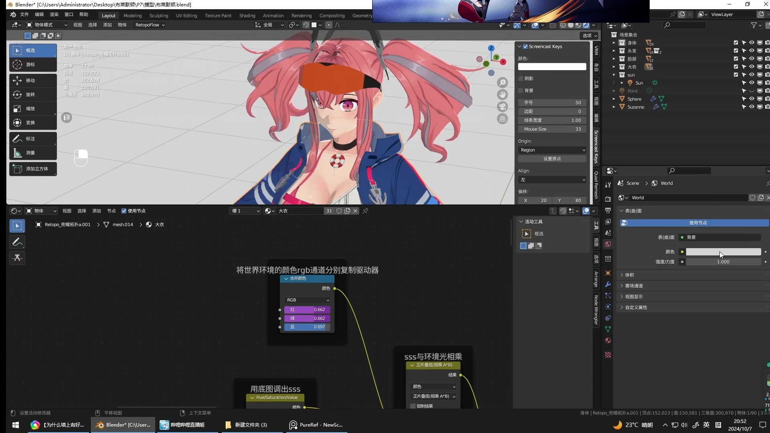Open the Texture checker properties tab
770x433 pixels.
tap(608, 355)
